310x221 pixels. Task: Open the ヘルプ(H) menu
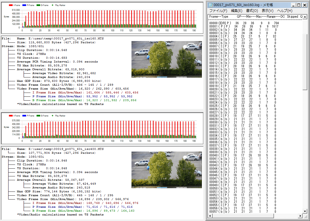pyautogui.click(x=285, y=11)
